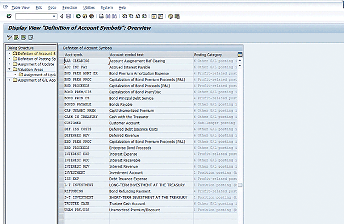344x224 pixels.
Task: Click the first page navigation icon
Action: (125, 16)
